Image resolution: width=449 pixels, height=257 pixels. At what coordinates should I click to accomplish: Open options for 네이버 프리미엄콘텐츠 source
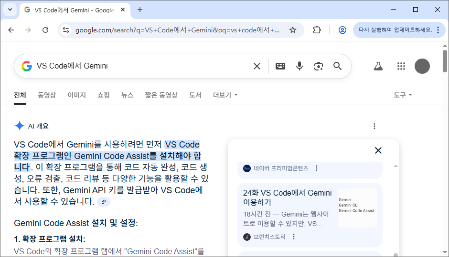click(x=316, y=168)
